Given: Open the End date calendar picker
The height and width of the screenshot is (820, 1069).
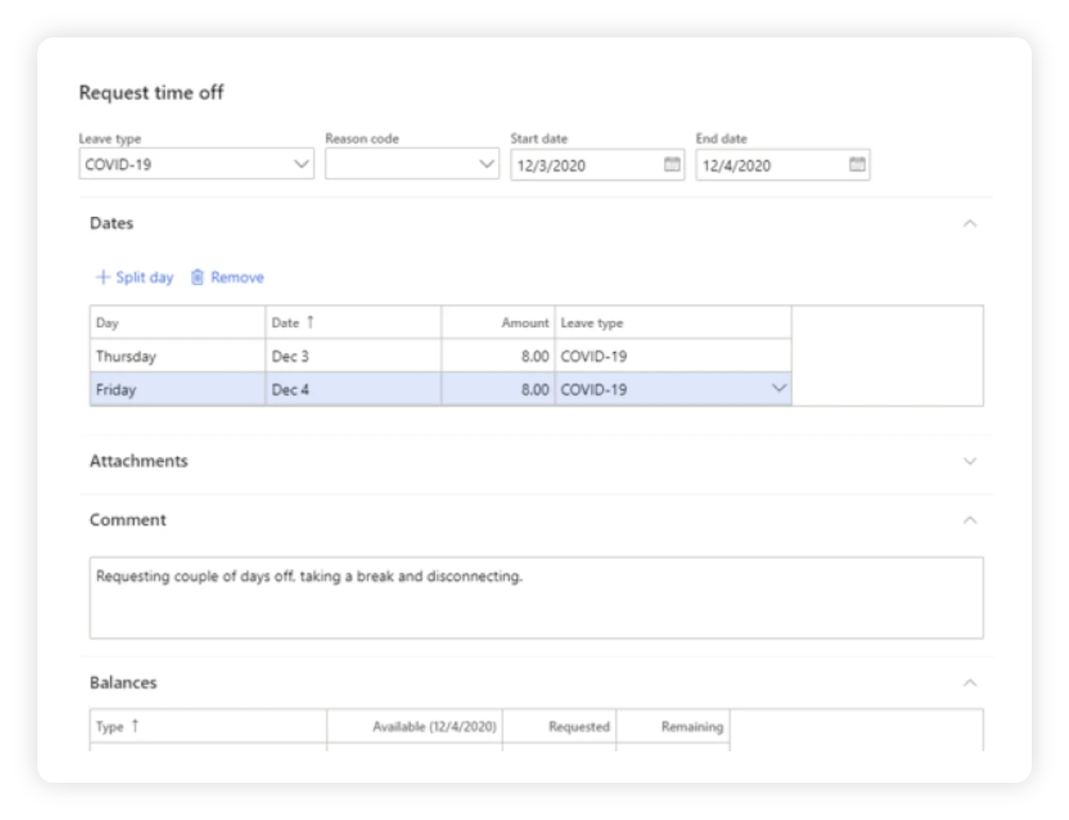Looking at the screenshot, I should [x=858, y=164].
